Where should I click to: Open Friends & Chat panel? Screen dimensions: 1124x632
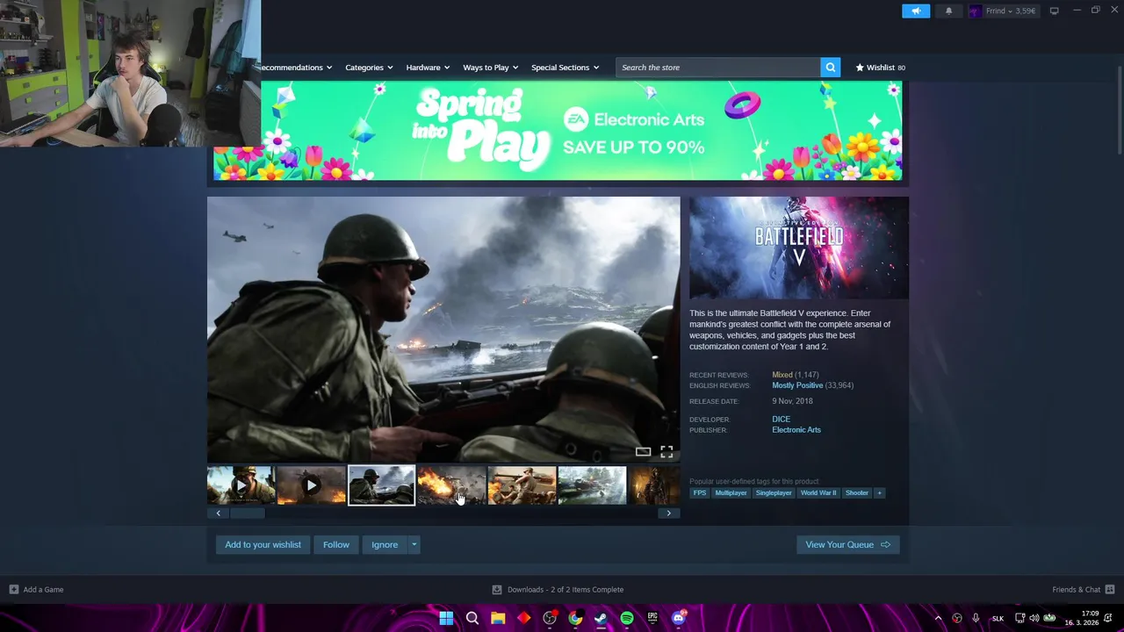[1084, 590]
